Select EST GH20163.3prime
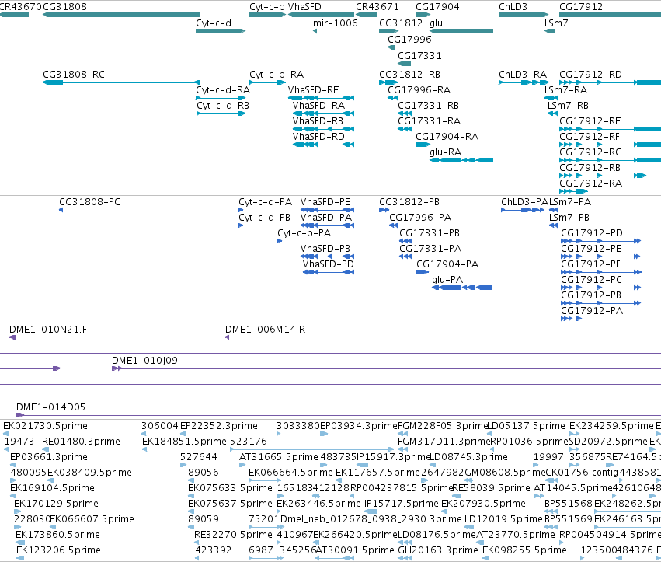The height and width of the screenshot is (562, 661). click(438, 550)
